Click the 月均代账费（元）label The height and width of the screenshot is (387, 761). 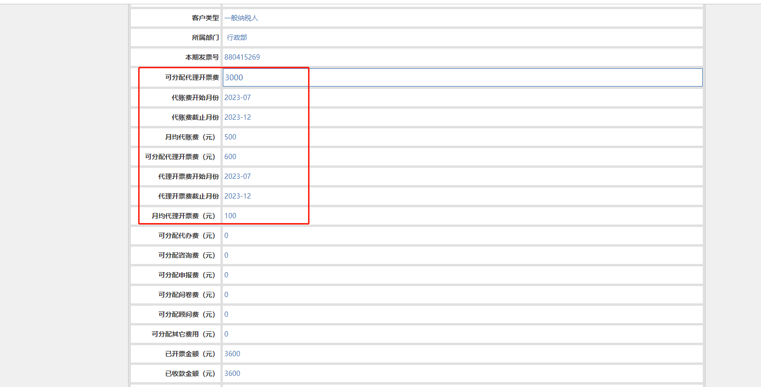click(191, 137)
